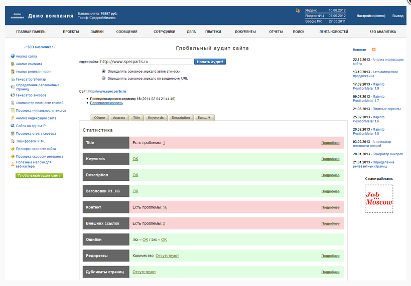This screenshot has width=411, height=286.
Task: Select automatic main mirror detection radio
Action: coord(104,71)
